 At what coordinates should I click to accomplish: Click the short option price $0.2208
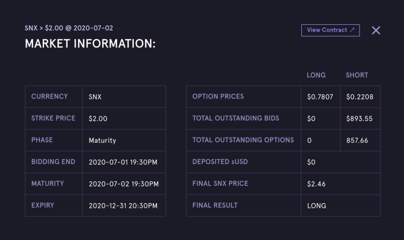point(360,97)
